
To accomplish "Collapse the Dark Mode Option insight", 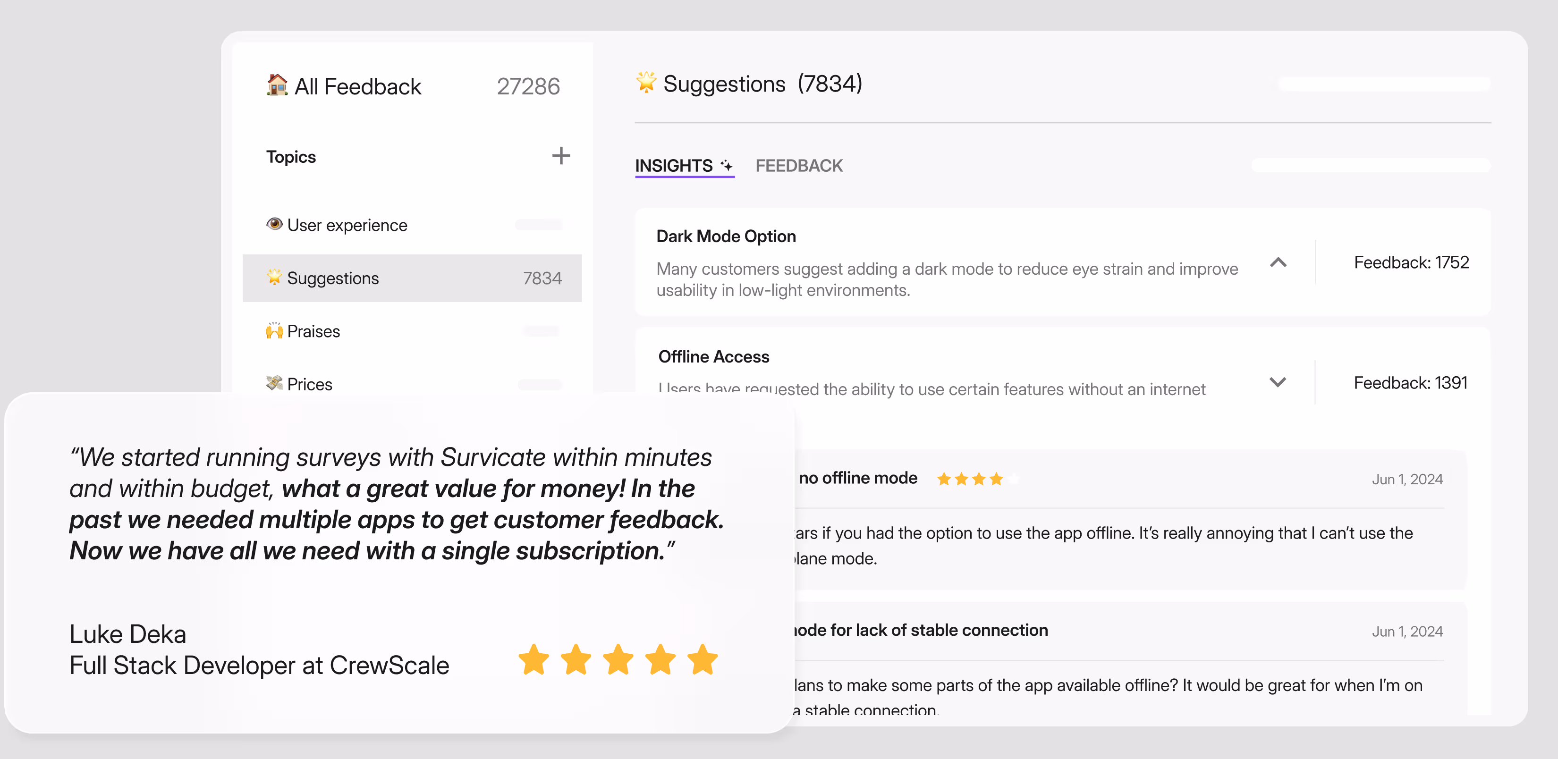I will [x=1278, y=262].
